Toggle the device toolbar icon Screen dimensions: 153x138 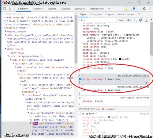click(10, 9)
